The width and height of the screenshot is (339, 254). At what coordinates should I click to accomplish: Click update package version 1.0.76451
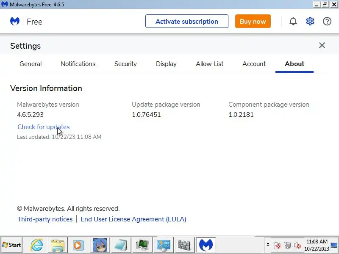tap(146, 115)
